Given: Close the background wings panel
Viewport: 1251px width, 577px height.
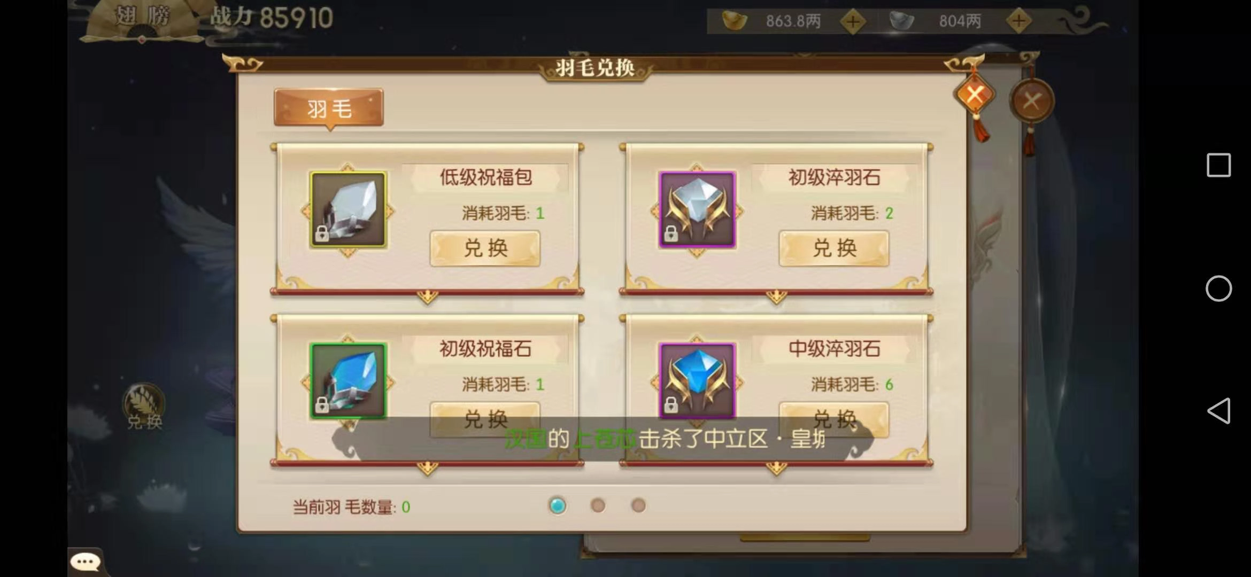Looking at the screenshot, I should (x=1031, y=100).
